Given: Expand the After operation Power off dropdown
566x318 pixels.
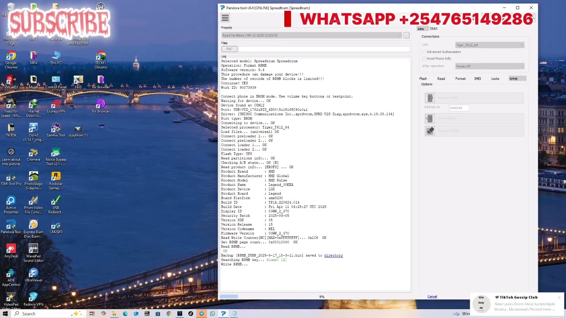Looking at the screenshot, I should (490, 66).
